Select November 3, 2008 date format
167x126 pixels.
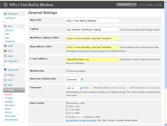[x=67, y=103]
